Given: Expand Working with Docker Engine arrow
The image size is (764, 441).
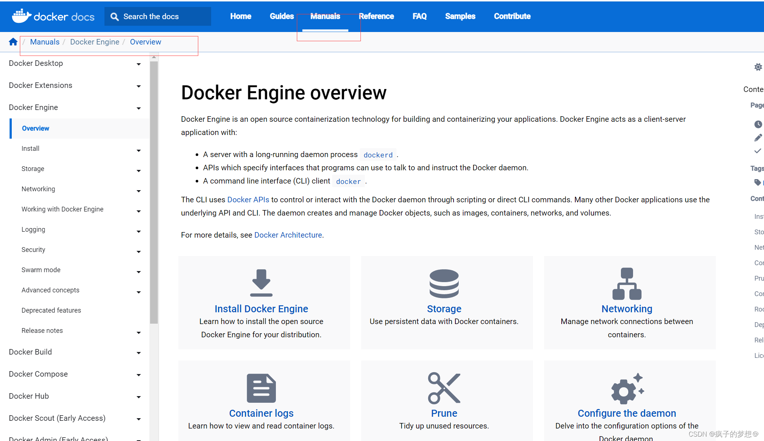Looking at the screenshot, I should tap(139, 211).
